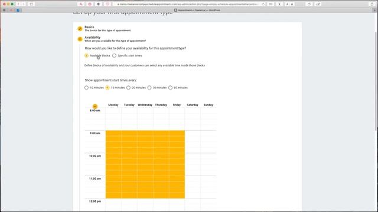Image resolution: width=378 pixels, height=212 pixels.
Task: Click the step 2 circle beside Availability
Action: (80, 39)
